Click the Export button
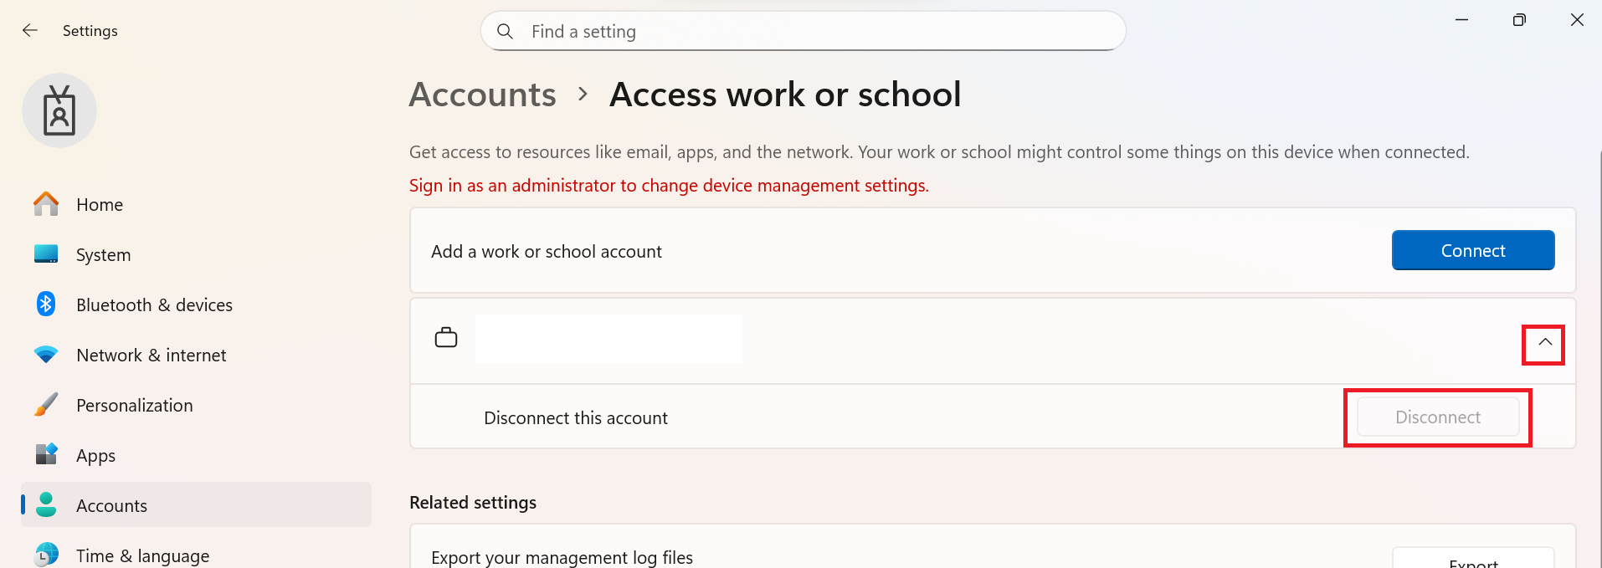Screen dimensions: 1602x568 point(1473,559)
